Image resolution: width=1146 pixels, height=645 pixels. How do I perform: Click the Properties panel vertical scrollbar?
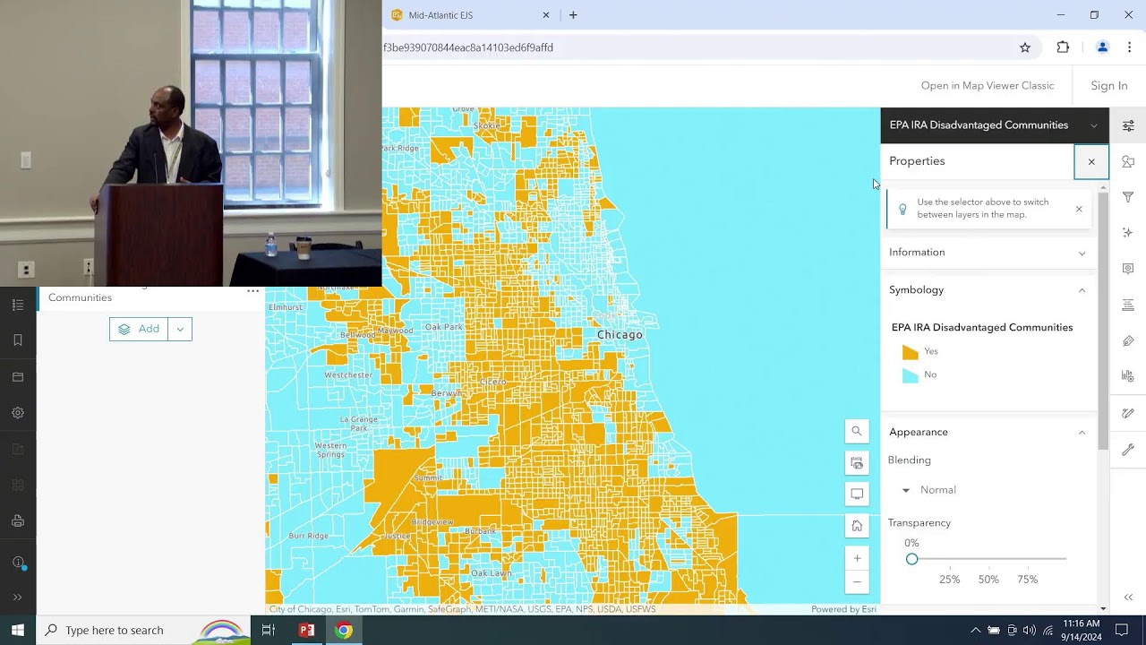coord(1103,321)
